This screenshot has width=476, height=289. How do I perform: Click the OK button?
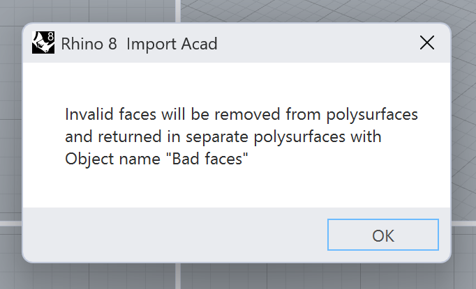tap(383, 235)
